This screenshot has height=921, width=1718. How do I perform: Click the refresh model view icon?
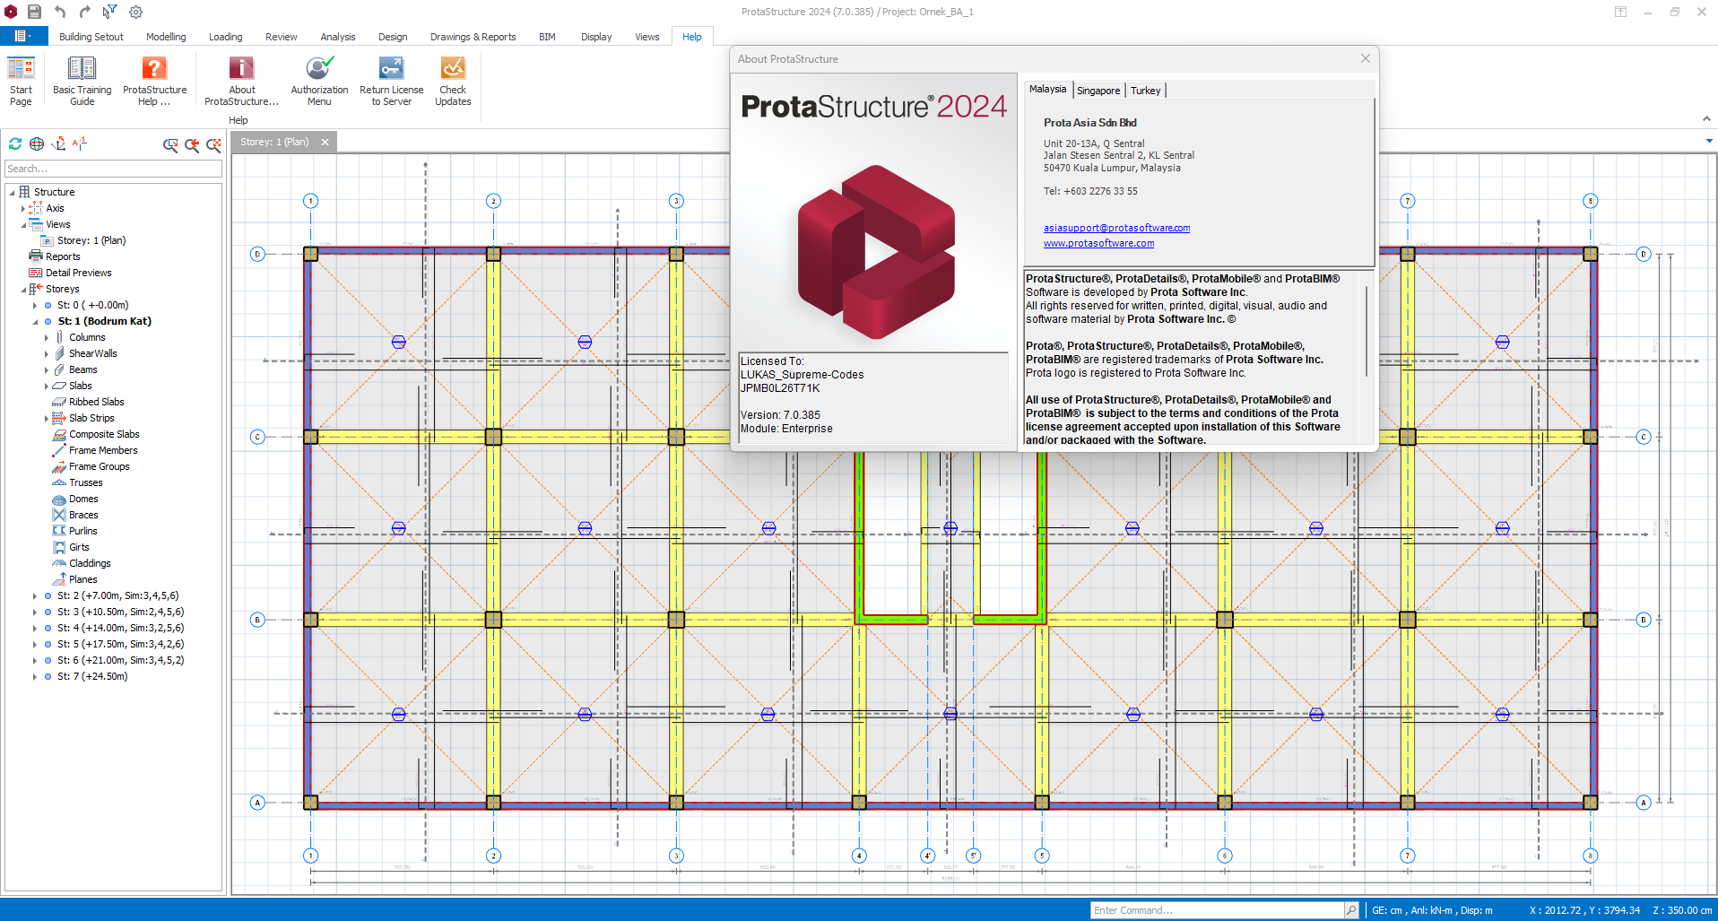[x=15, y=143]
